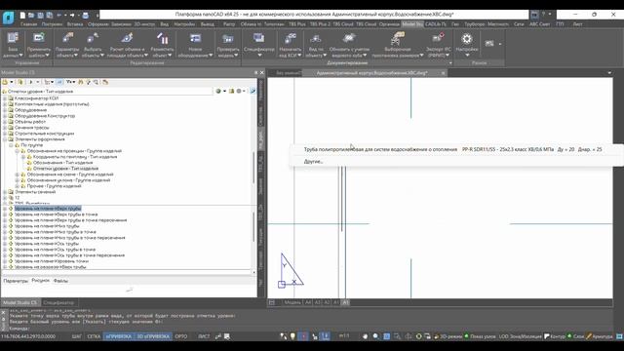624x351 pixels.
Task: Open the Рисунок tab in lower panel
Action: point(41,281)
